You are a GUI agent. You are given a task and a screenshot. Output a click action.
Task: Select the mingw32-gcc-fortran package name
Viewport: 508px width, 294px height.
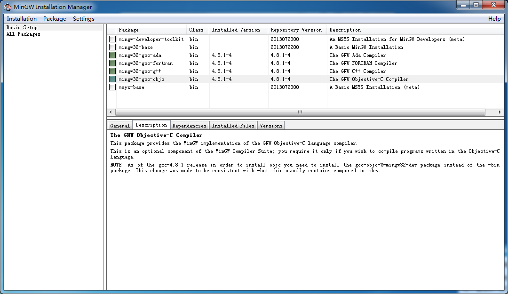coord(145,63)
